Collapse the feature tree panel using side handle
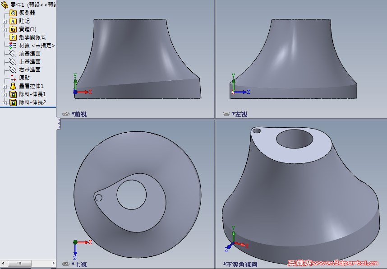 click(x=59, y=123)
